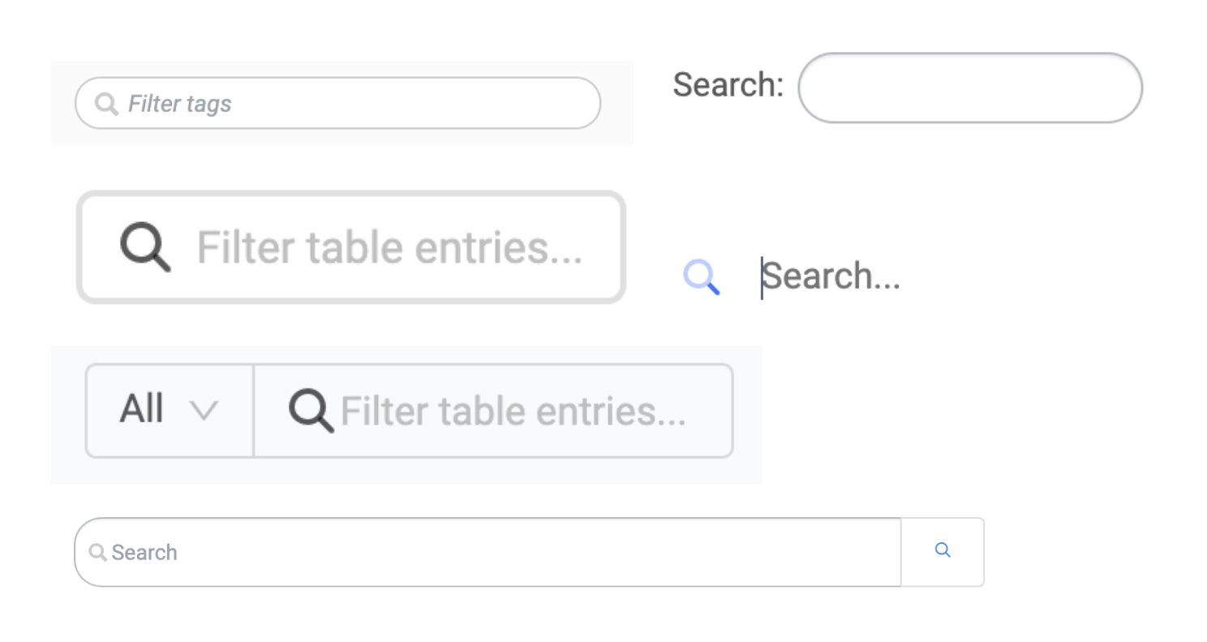
Task: Click the search icon left of Filter tags text
Action: 106,103
